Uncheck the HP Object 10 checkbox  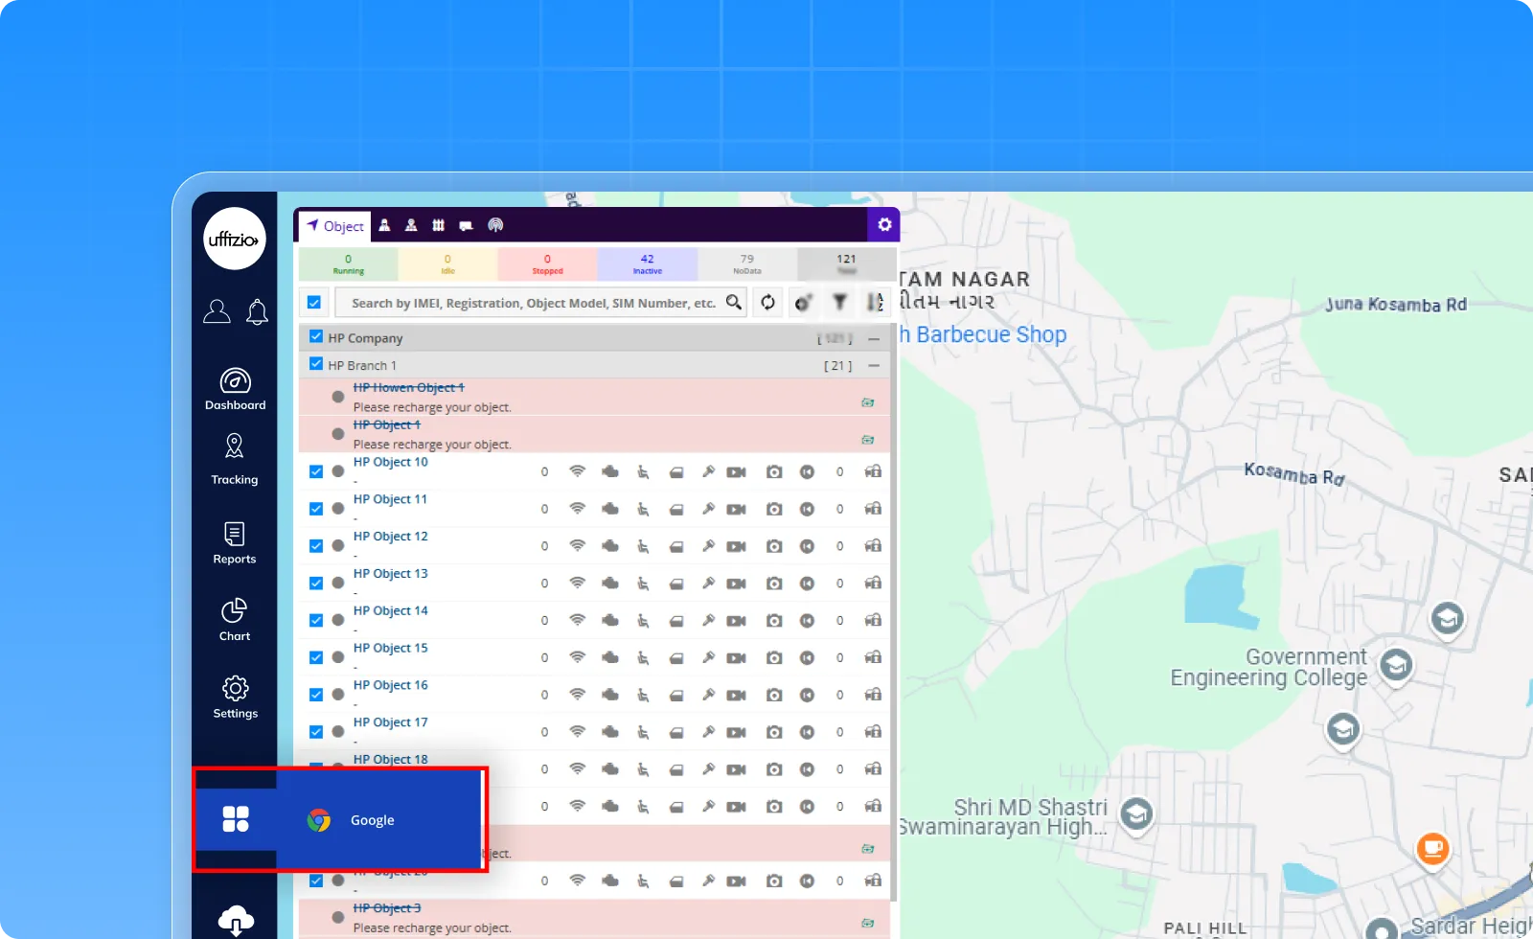[316, 471]
